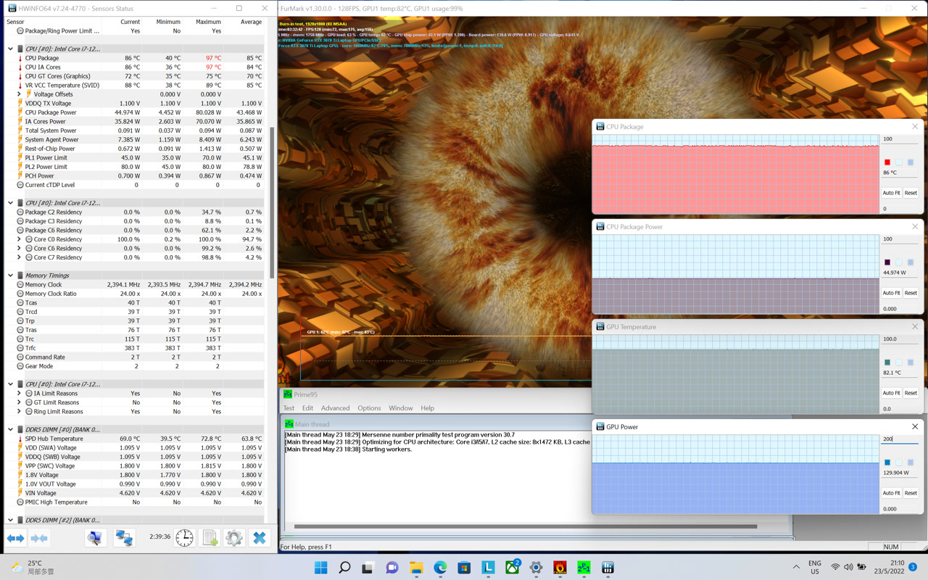928x580 pixels.
Task: Collapse the first CPU [#0] Intel Core i7-12 group
Action: tap(10, 49)
